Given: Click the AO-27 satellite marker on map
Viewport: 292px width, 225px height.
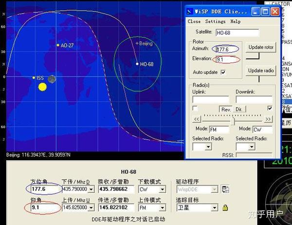Looking at the screenshot, I should (x=58, y=45).
